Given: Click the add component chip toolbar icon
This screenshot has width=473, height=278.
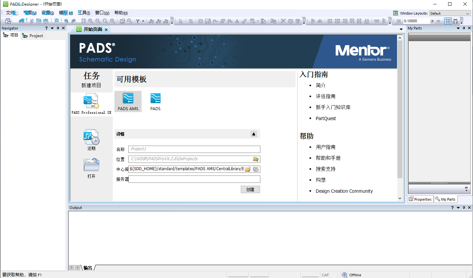Looking at the screenshot, I should [x=201, y=21].
